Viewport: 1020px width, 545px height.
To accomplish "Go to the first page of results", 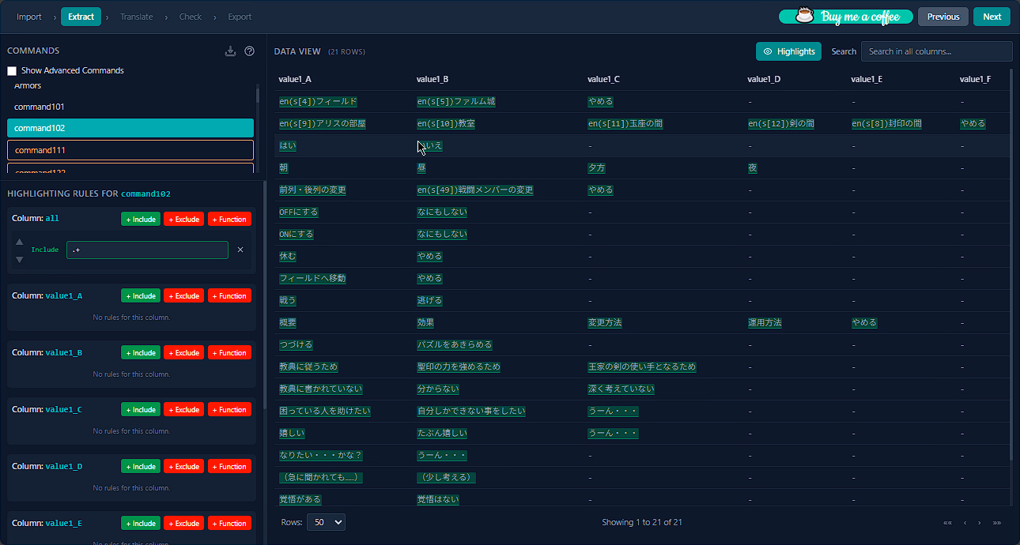I will [947, 523].
